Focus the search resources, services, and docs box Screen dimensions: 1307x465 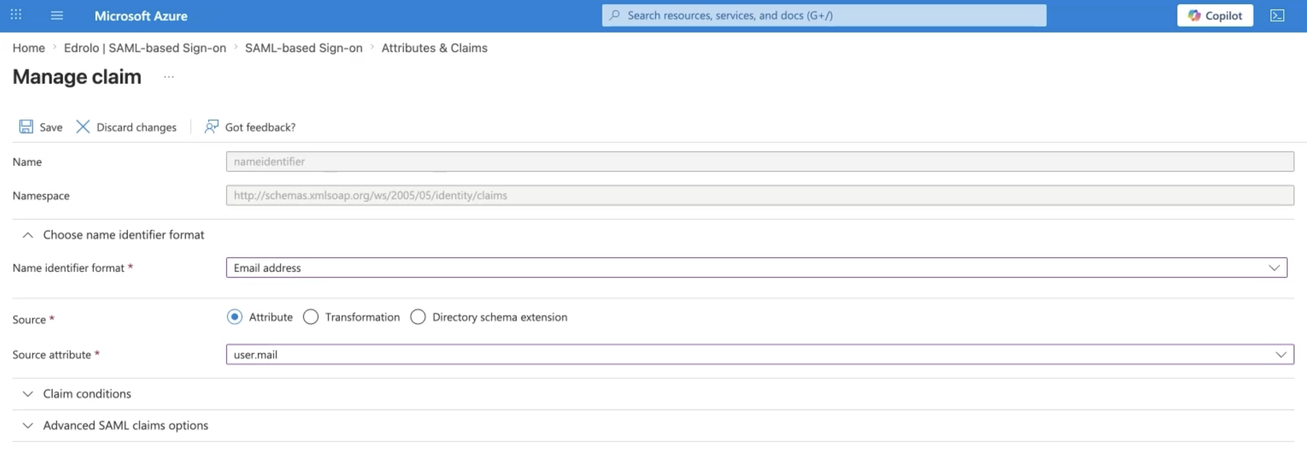824,15
